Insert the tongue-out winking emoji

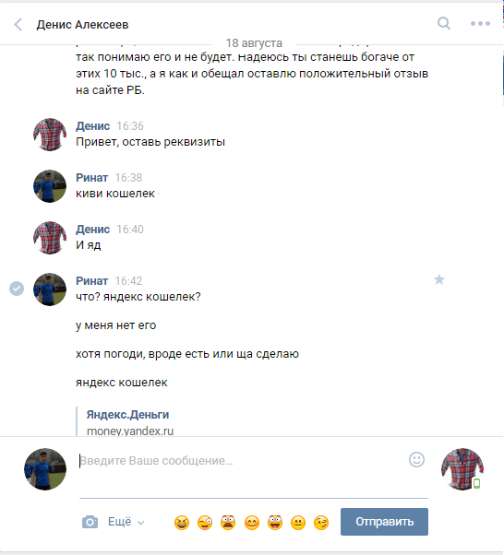point(205,523)
